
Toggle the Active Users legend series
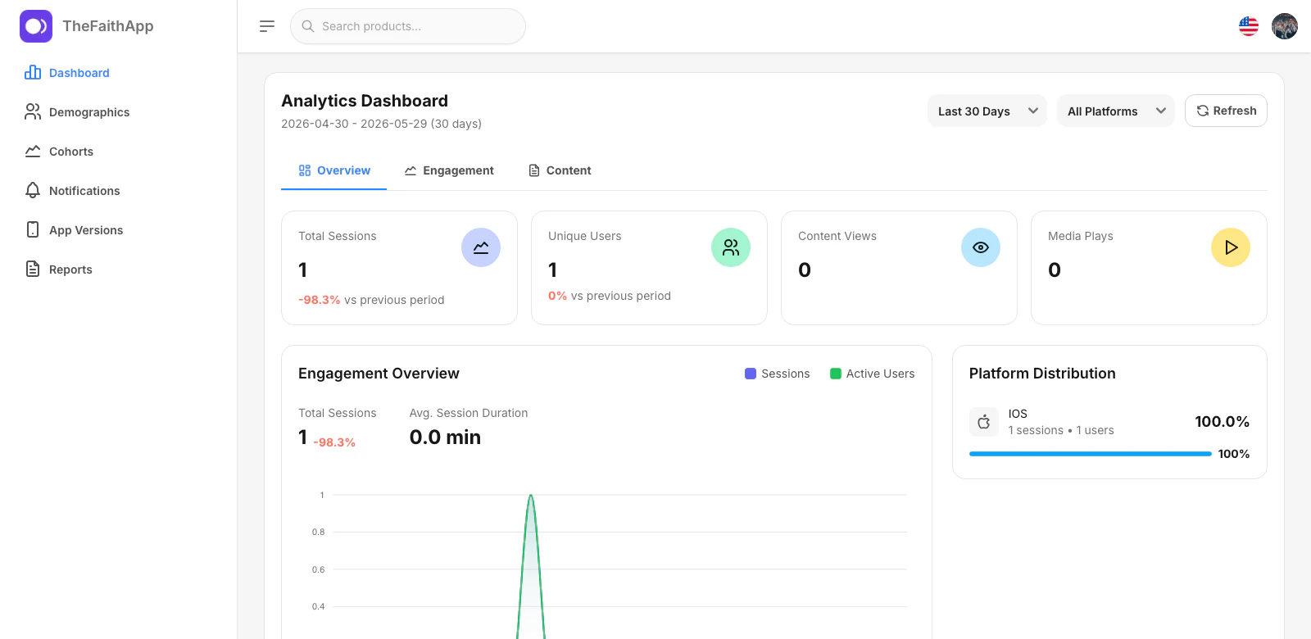pyautogui.click(x=872, y=374)
